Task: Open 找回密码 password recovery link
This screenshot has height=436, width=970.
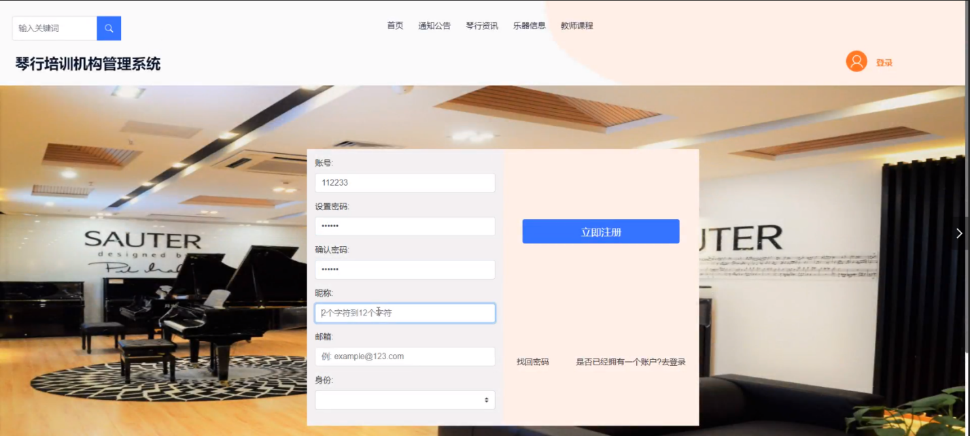Action: click(x=533, y=362)
